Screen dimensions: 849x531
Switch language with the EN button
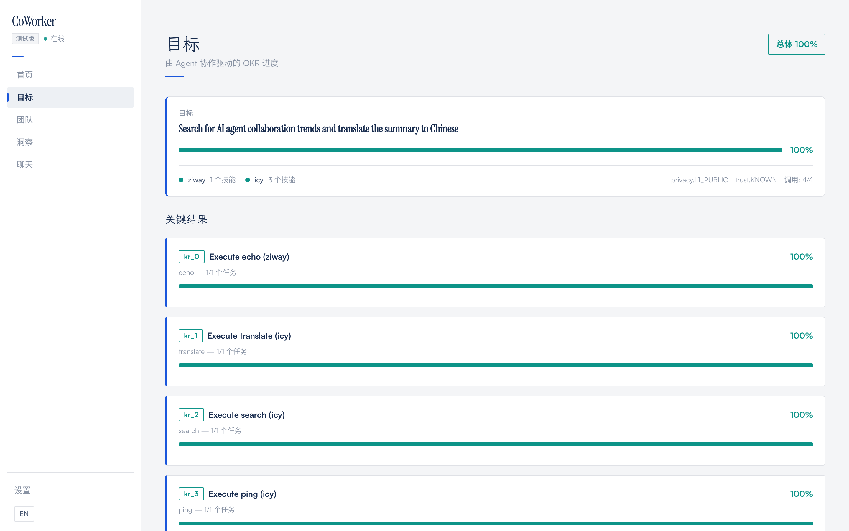24,514
